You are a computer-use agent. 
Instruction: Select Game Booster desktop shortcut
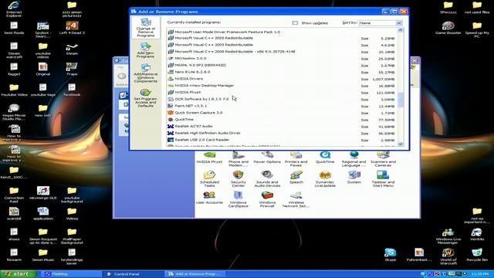click(x=448, y=28)
